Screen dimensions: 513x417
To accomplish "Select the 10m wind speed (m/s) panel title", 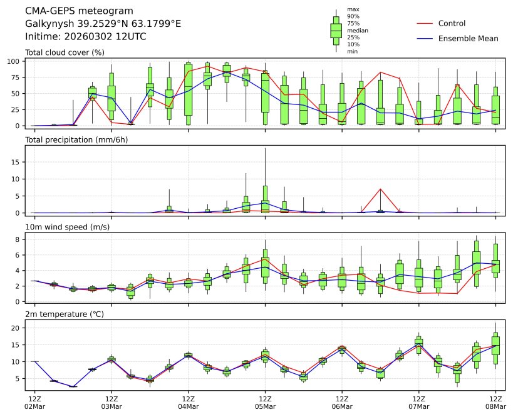I will click(x=67, y=226).
